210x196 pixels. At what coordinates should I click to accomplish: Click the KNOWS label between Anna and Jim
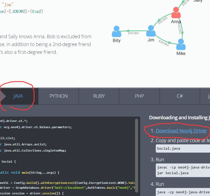point(163,20)
